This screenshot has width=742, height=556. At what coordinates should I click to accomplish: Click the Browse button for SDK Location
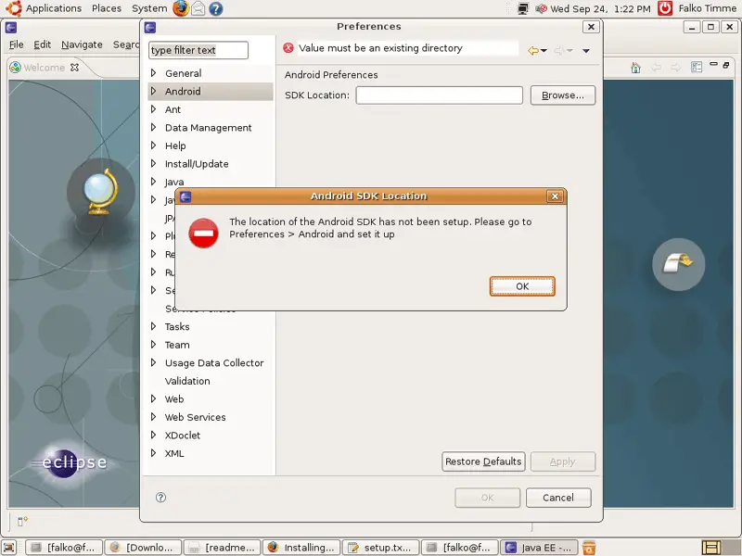562,95
